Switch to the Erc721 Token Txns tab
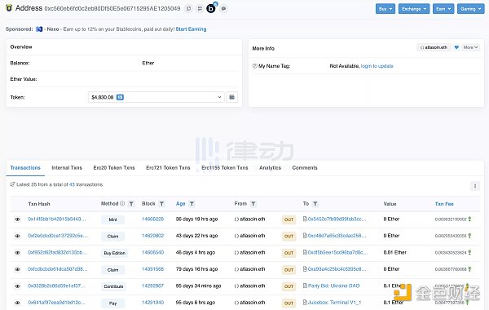The width and height of the screenshot is (489, 310). (x=168, y=167)
